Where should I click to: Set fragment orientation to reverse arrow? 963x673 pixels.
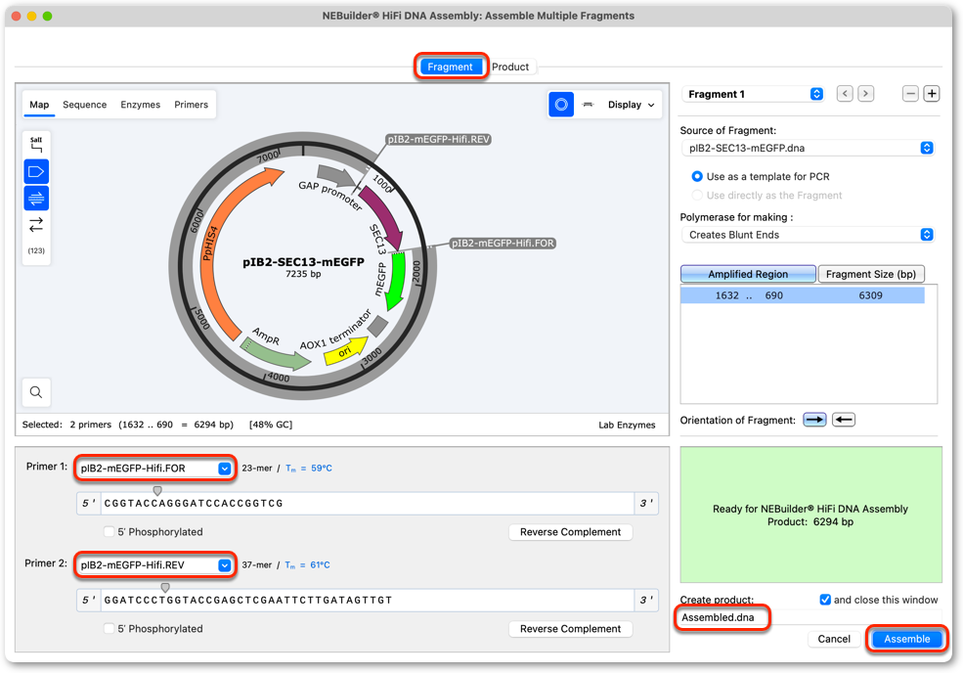844,420
